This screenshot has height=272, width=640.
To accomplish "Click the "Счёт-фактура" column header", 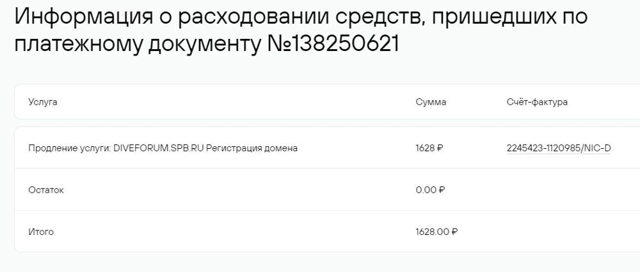I will coord(537,102).
